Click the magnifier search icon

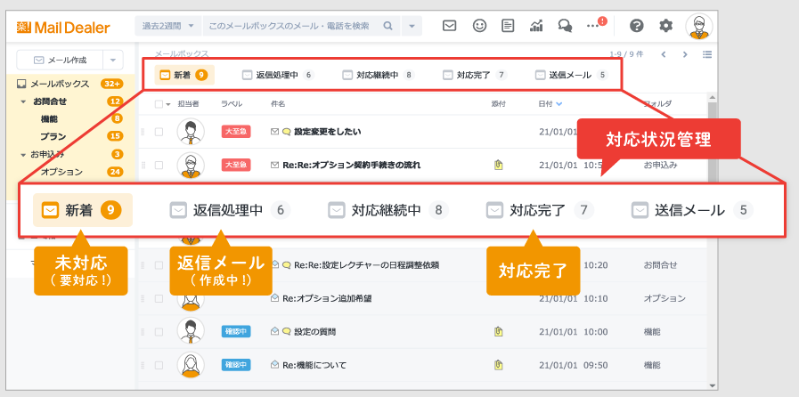[x=387, y=26]
